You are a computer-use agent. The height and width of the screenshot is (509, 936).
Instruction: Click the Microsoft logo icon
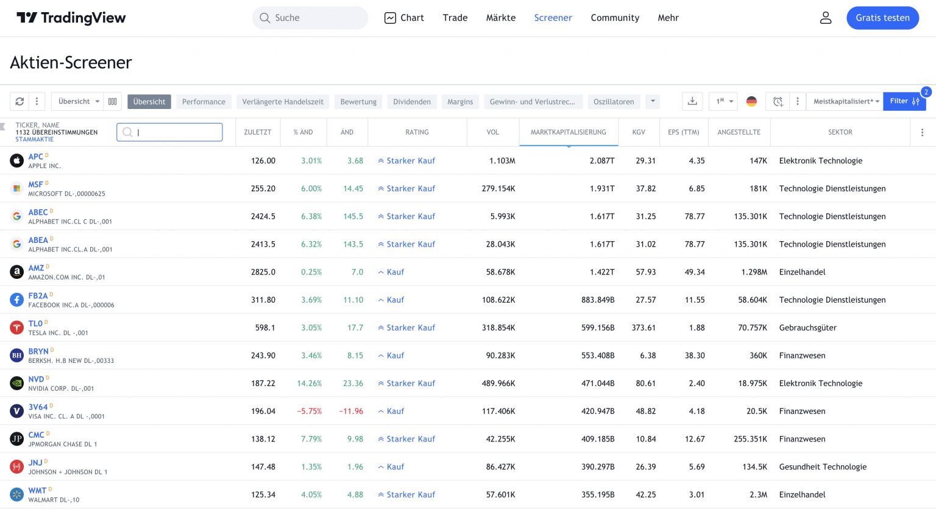pyautogui.click(x=17, y=189)
